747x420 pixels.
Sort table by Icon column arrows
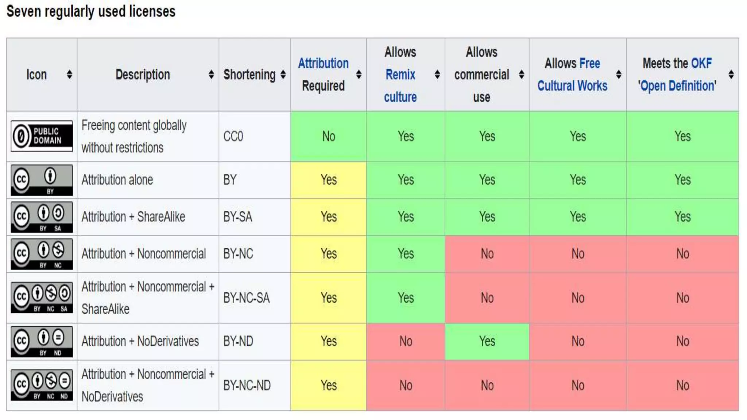(x=69, y=75)
